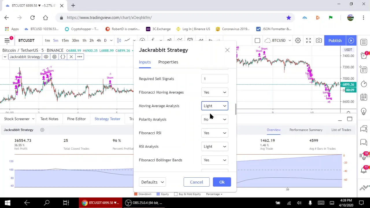This screenshot has height=208, width=370.
Task: Open Fibonacci RSI dropdown
Action: (215, 133)
